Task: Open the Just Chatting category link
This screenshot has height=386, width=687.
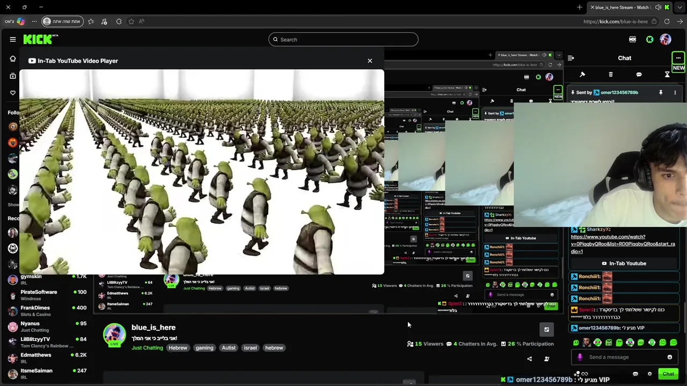Action: click(147, 348)
